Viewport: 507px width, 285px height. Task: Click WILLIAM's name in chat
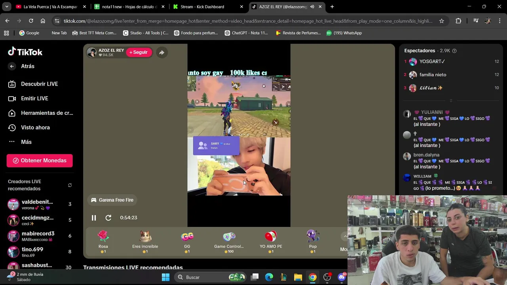[422, 176]
